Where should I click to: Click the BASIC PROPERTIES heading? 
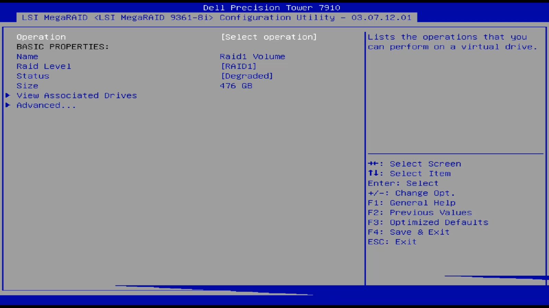point(63,47)
